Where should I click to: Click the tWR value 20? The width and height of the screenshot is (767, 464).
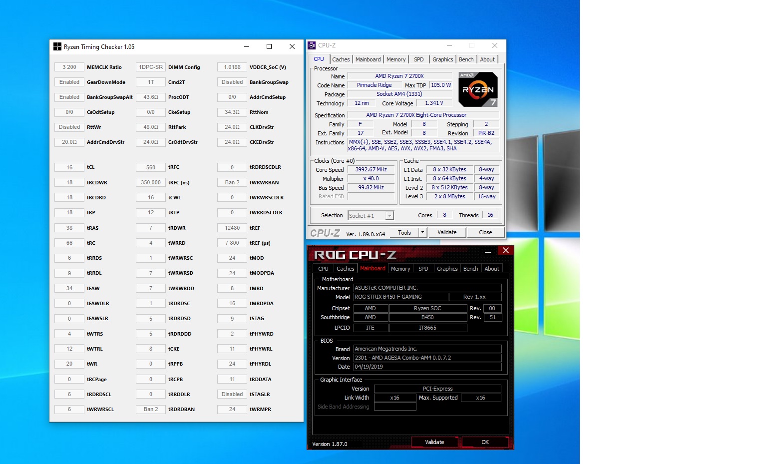69,364
